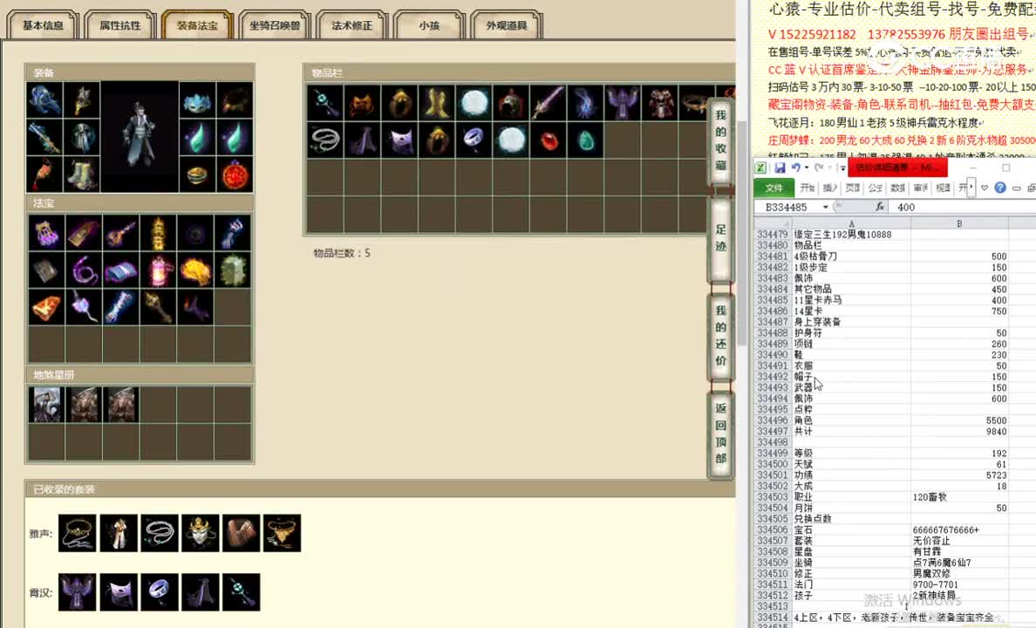Open Excel Help via blue question mark icon
The height and width of the screenshot is (628, 1036).
(x=1000, y=188)
